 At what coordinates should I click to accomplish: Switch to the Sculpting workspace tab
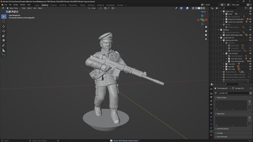[53, 5]
